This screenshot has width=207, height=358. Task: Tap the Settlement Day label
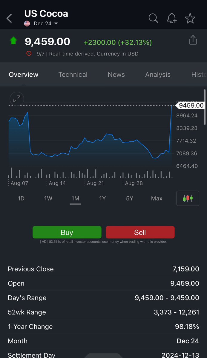[x=32, y=355]
